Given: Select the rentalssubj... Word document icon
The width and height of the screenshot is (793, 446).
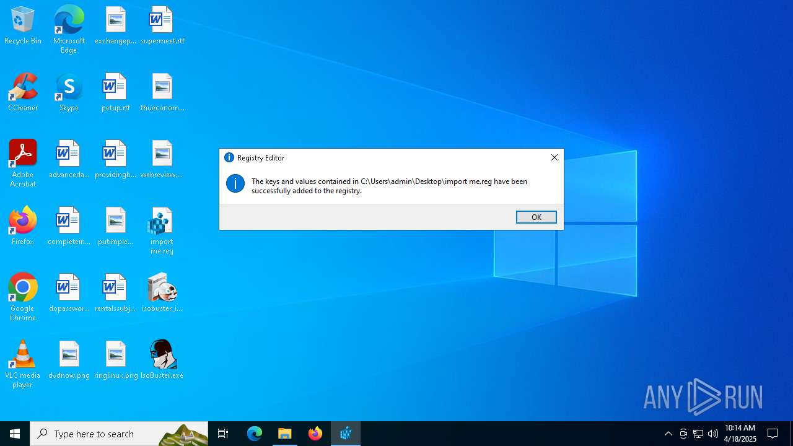Looking at the screenshot, I should 115,294.
